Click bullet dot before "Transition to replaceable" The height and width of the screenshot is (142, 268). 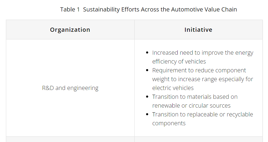pyautogui.click(x=147, y=114)
